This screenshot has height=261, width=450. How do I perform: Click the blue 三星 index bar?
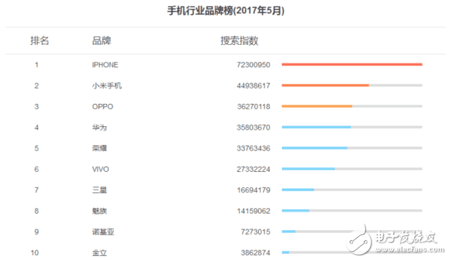(x=298, y=189)
